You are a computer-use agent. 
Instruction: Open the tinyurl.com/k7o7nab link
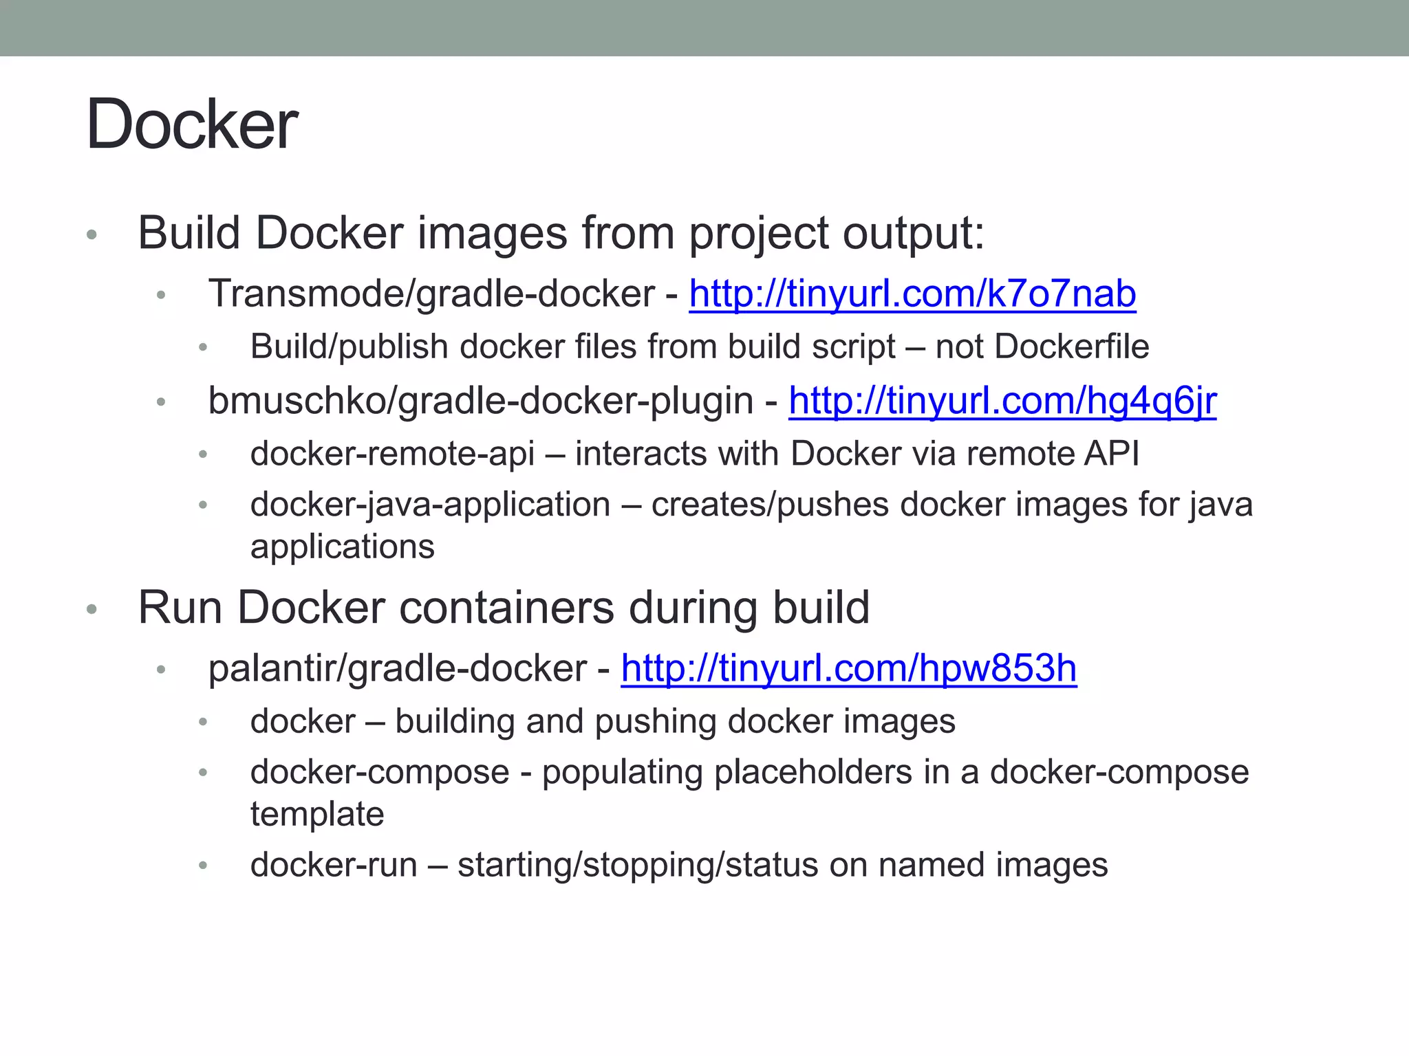pos(912,294)
